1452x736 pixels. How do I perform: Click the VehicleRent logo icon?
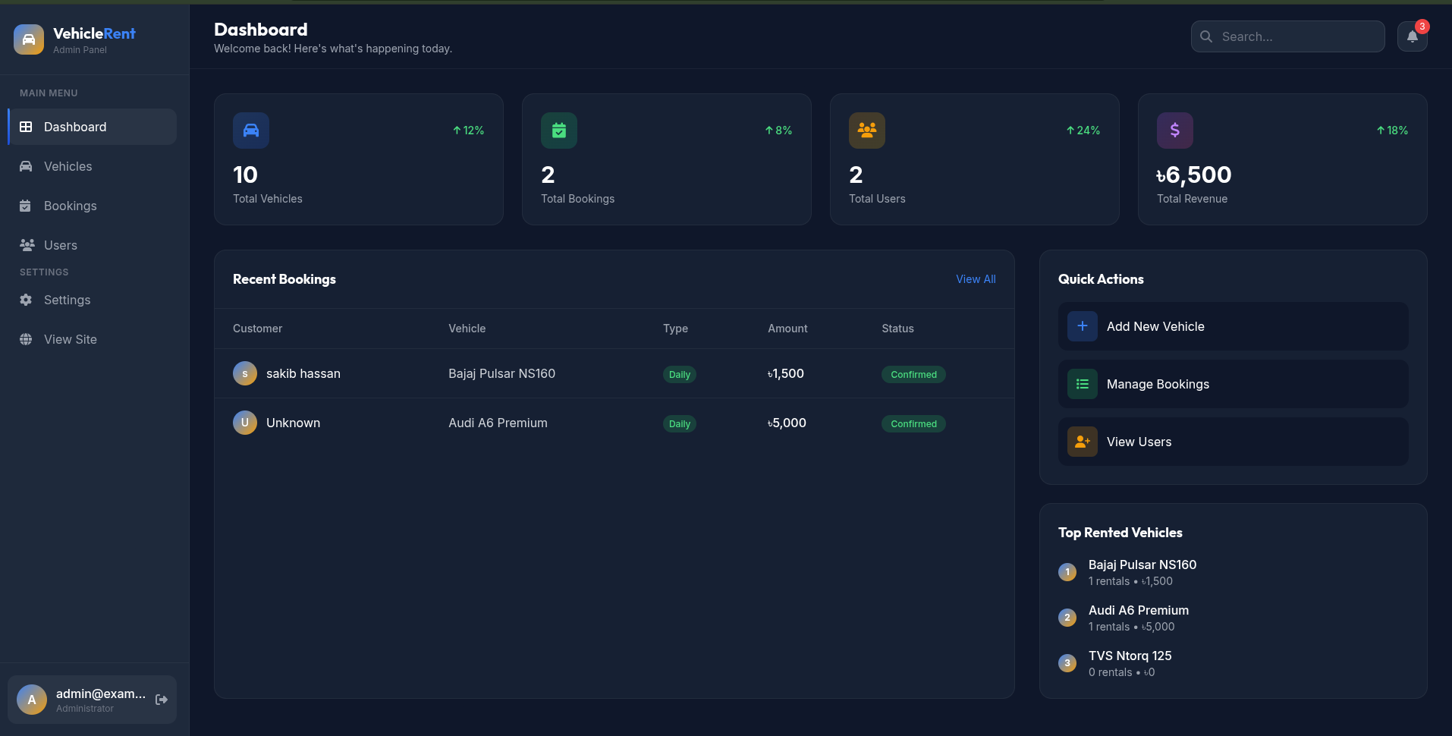27,39
